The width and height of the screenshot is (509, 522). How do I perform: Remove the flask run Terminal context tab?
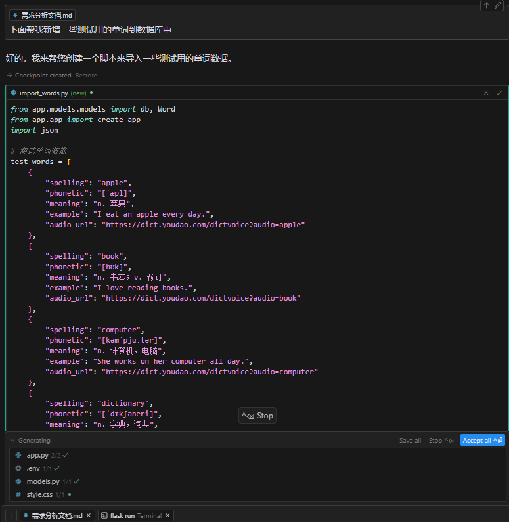[167, 515]
